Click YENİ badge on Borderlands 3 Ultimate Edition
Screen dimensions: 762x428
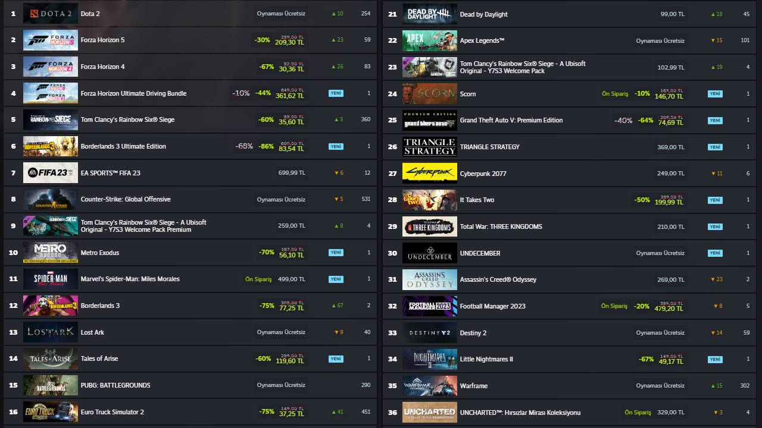click(336, 146)
